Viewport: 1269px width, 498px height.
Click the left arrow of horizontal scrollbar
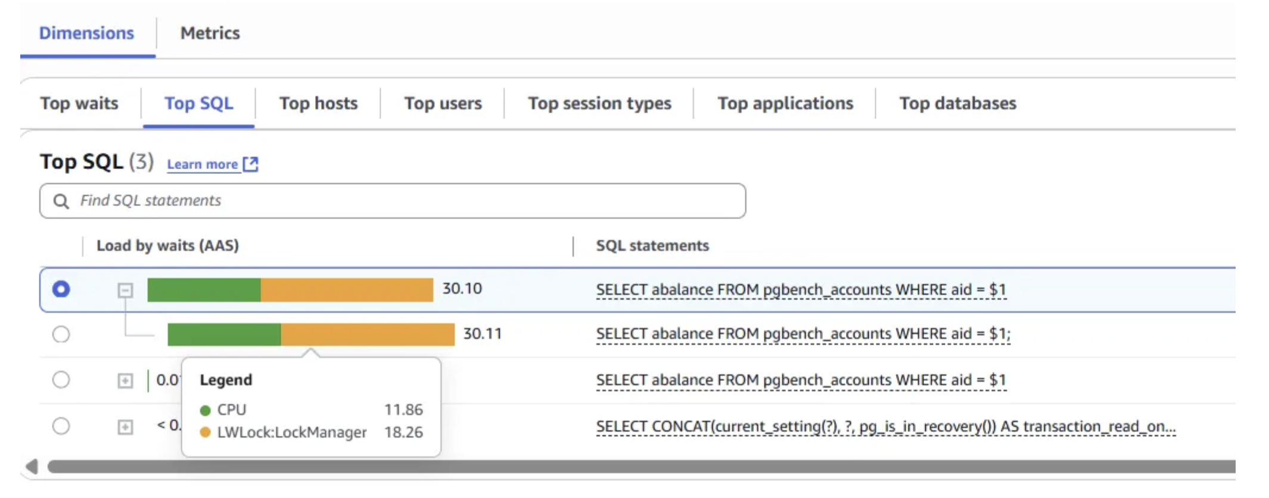32,466
